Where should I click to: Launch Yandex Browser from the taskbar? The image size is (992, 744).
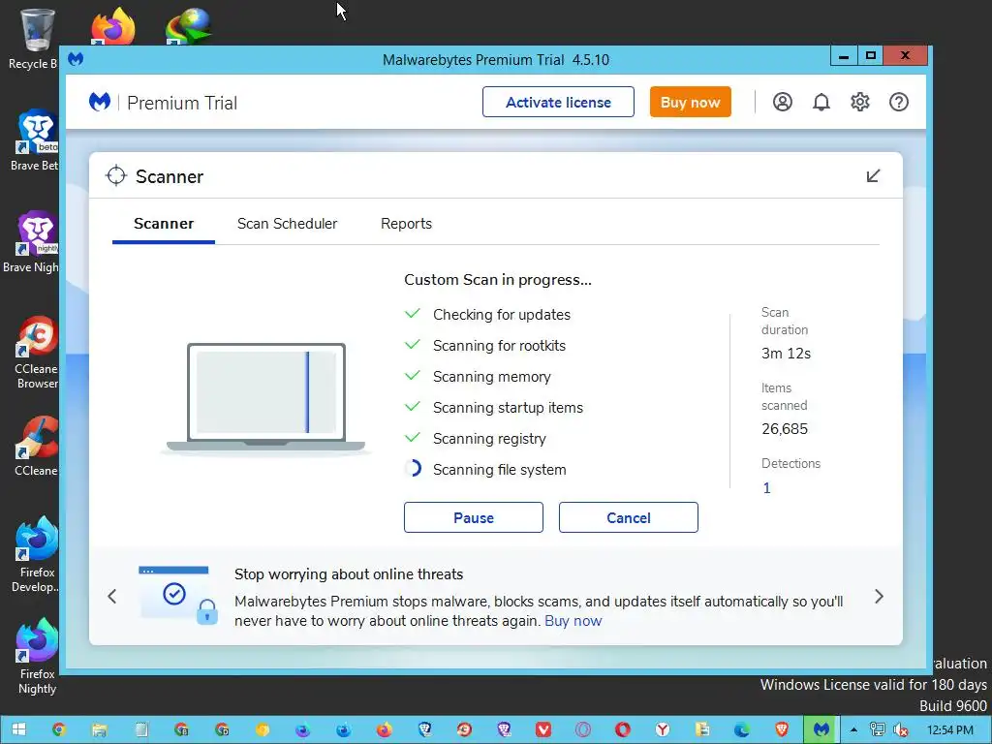click(x=663, y=729)
